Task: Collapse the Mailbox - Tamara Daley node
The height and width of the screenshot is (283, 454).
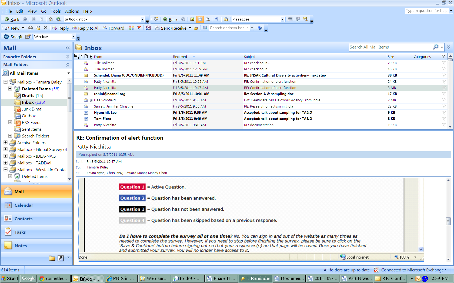Action: click(5, 82)
